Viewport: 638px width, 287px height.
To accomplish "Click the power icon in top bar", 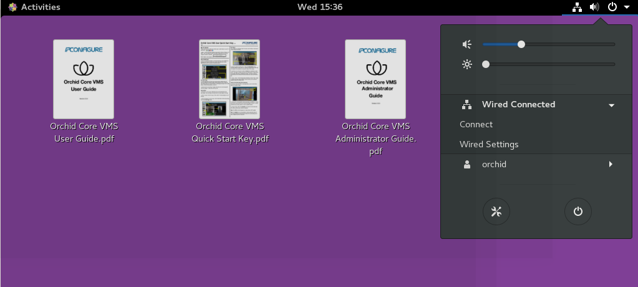I will coord(612,7).
